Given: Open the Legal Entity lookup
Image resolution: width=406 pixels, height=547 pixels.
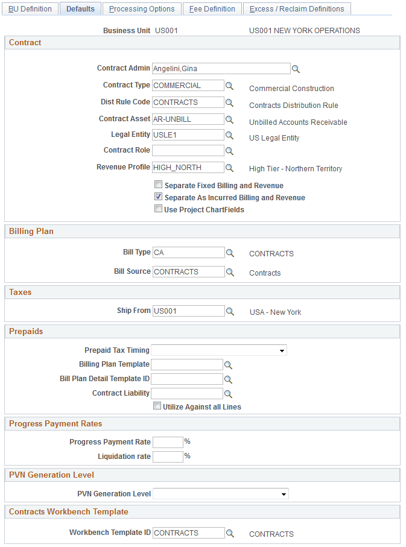Looking at the screenshot, I should coord(230,134).
